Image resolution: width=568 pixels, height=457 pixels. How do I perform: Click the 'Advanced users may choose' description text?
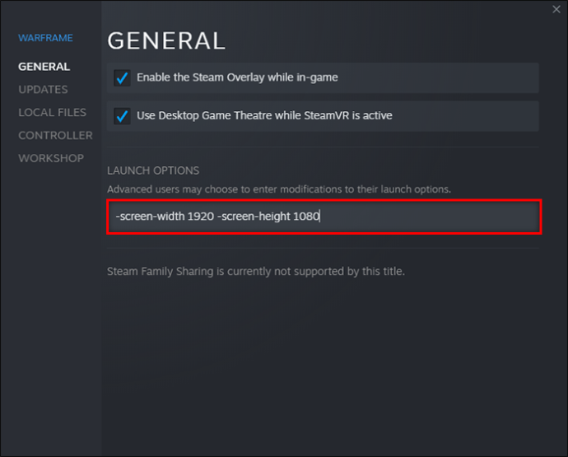pos(278,189)
